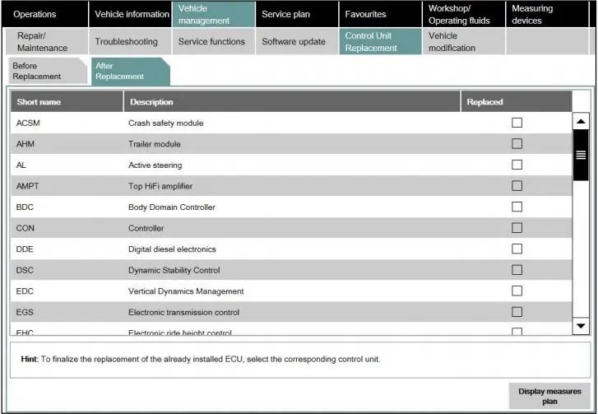Click the Body Domain Controller description
Image resolution: width=598 pixels, height=414 pixels.
[x=172, y=207]
